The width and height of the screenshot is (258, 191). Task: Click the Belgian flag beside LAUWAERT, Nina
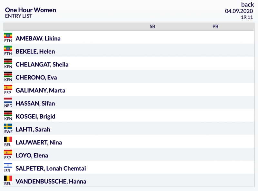tap(8, 140)
